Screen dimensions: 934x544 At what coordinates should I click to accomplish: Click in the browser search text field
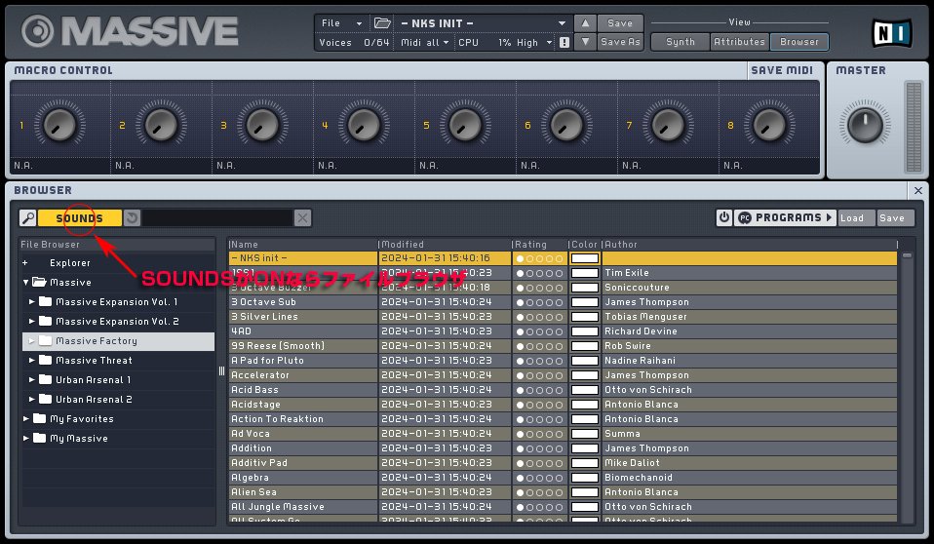tap(217, 218)
